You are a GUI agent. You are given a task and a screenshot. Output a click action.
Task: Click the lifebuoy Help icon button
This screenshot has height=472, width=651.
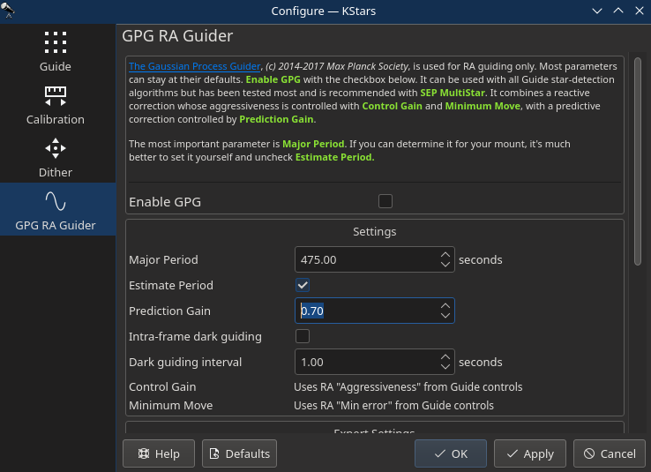point(144,453)
